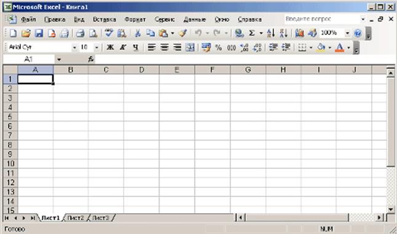This screenshot has width=397, height=234.
Task: Open AutoSum functions dropdown arrow
Action: coord(261,33)
